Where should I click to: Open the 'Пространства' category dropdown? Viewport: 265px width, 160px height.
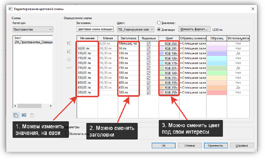(33, 29)
